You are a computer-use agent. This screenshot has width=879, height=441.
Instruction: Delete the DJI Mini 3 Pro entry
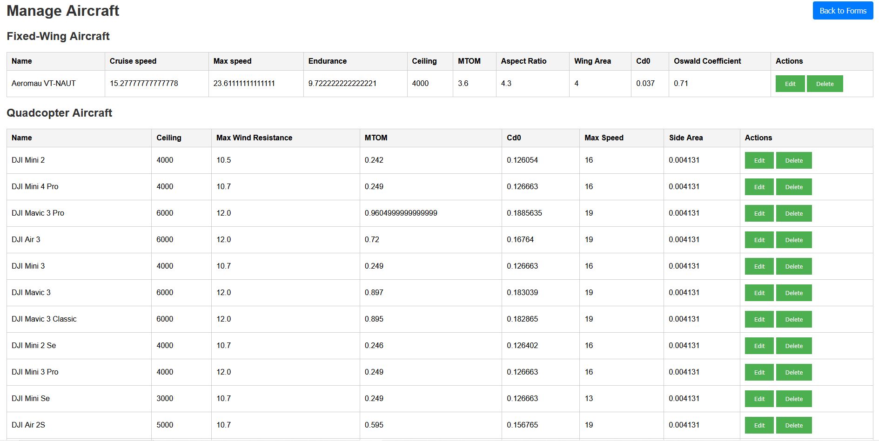[x=793, y=372]
